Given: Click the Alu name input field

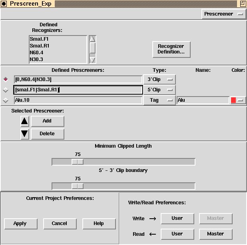Looking at the screenshot, I should point(202,100).
